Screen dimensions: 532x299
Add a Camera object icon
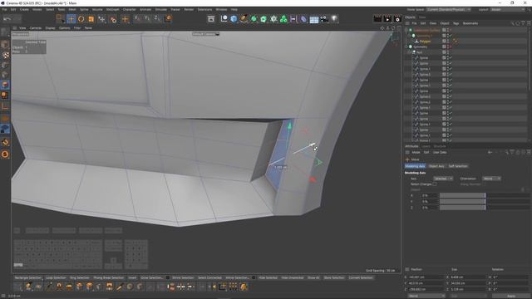324,19
